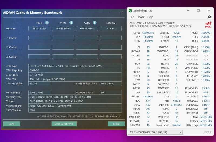Click the Copy info icon in AIDA64
The image size is (216, 142).
(95, 23)
